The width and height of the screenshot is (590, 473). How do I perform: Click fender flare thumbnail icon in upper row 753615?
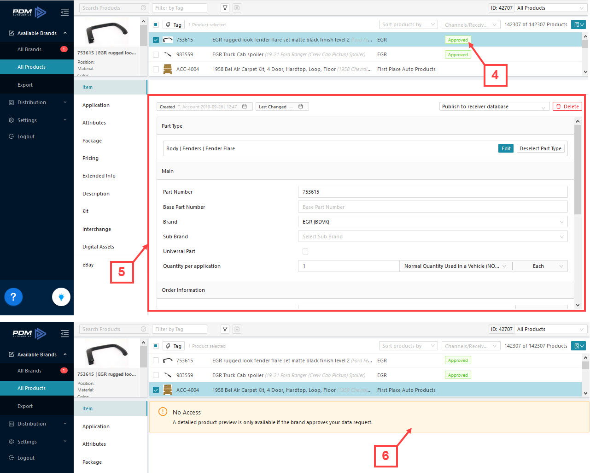[168, 40]
